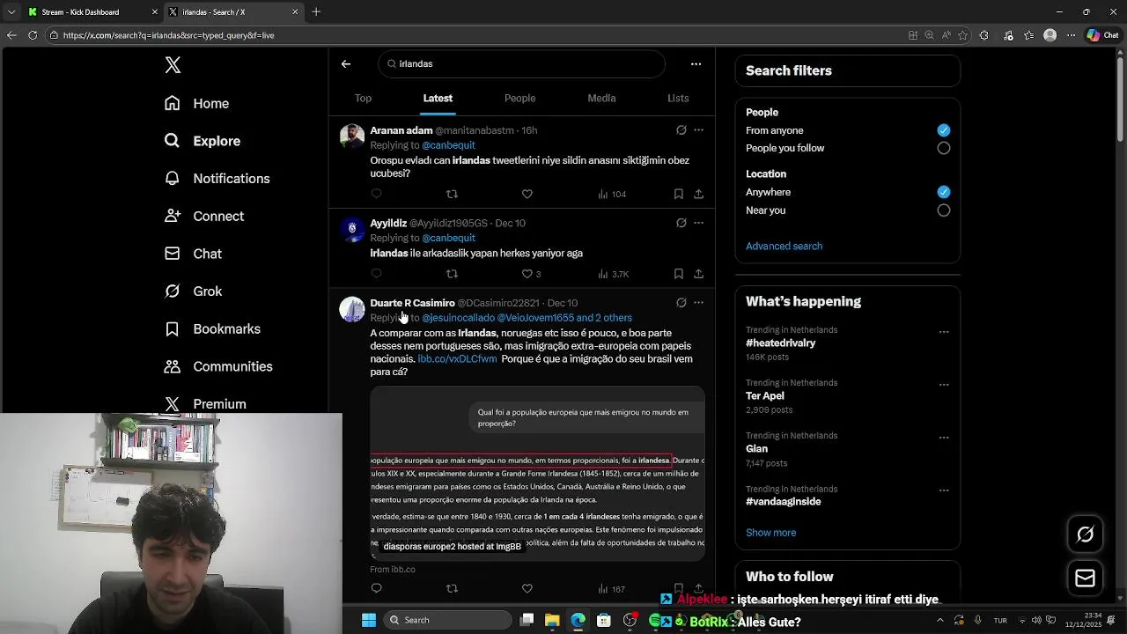Image resolution: width=1127 pixels, height=634 pixels.
Task: Share Ayyildiz's post
Action: point(698,274)
